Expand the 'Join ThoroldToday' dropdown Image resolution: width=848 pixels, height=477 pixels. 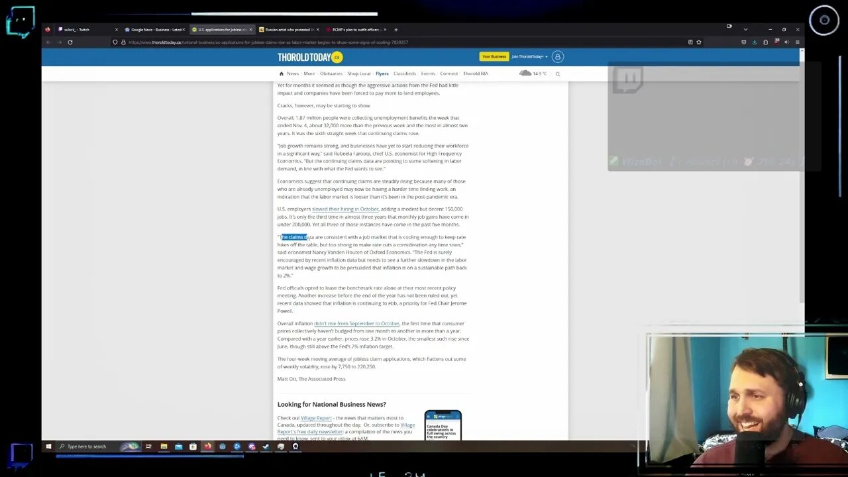click(x=529, y=56)
